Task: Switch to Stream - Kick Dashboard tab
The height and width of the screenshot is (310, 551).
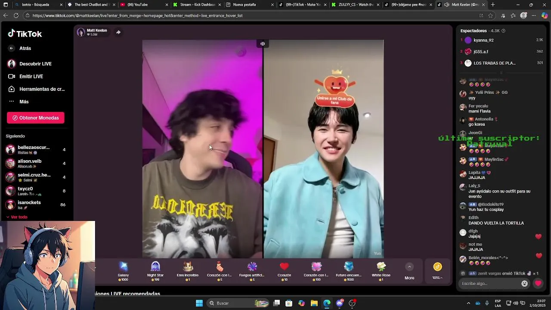Action: (197, 5)
